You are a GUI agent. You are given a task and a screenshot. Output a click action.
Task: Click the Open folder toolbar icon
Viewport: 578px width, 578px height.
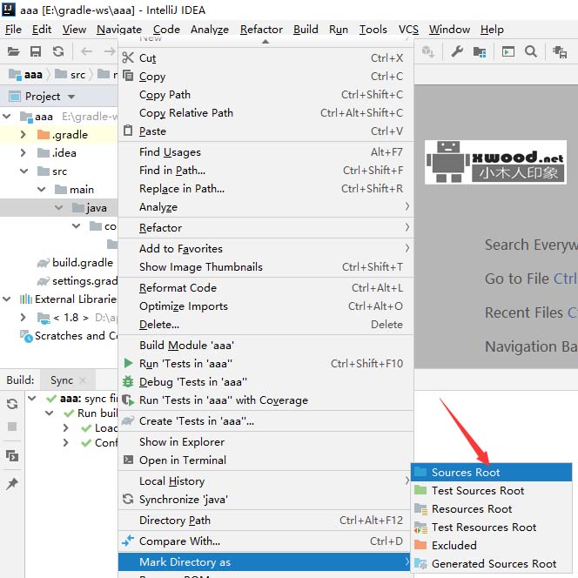[x=13, y=51]
